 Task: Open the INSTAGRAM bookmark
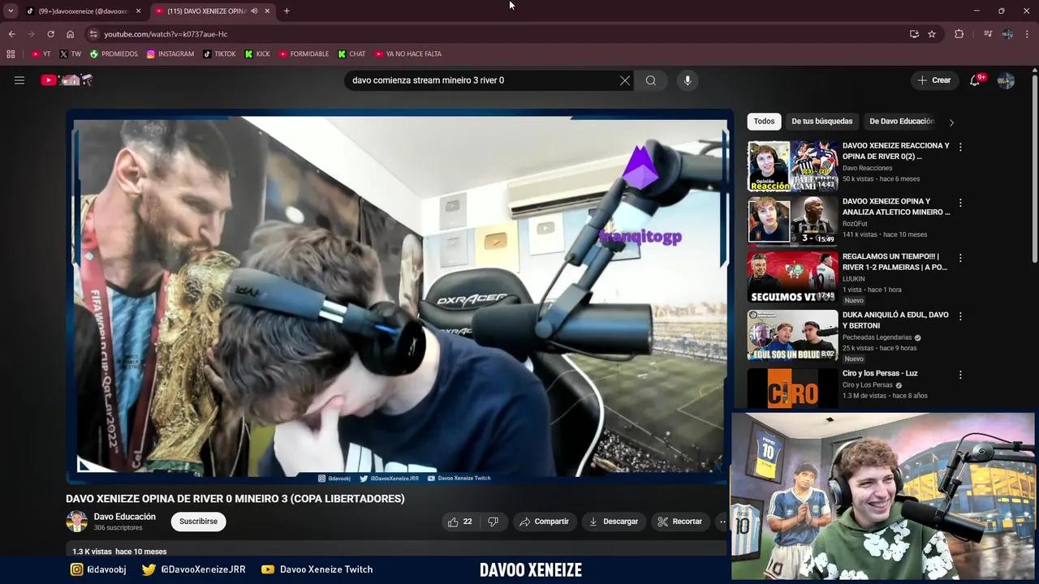[x=170, y=54]
